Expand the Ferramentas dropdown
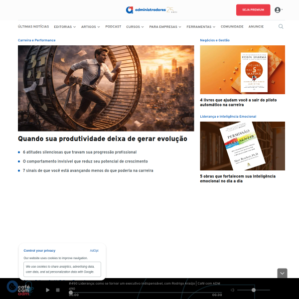Viewport: 299px width, 299px height. (201, 27)
